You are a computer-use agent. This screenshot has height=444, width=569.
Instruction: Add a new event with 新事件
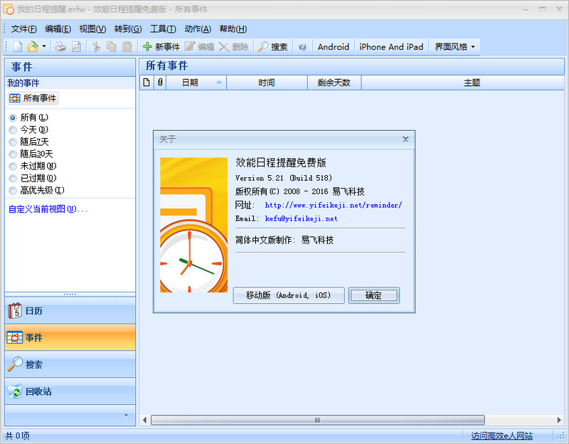click(x=161, y=47)
